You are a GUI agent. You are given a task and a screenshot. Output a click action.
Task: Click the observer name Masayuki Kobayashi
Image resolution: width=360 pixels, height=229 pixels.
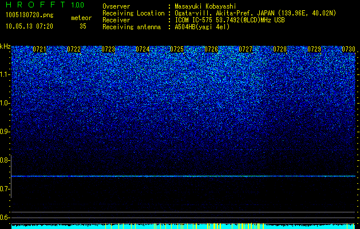(x=205, y=6)
